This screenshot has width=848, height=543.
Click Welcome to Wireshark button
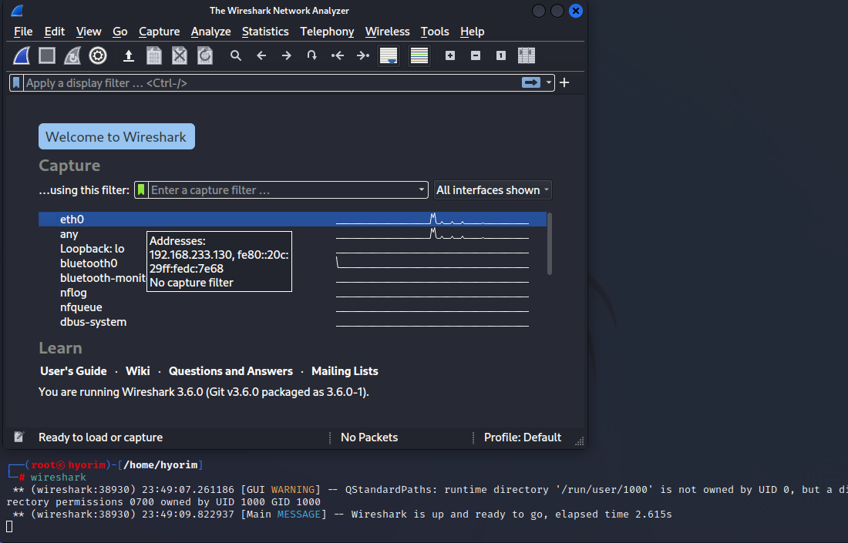(116, 136)
